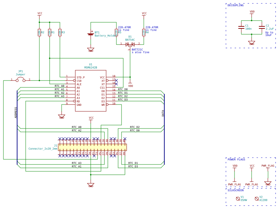Click the RTC_D0 net label near U1
This screenshot has height=209, width=279.
tap(123, 89)
